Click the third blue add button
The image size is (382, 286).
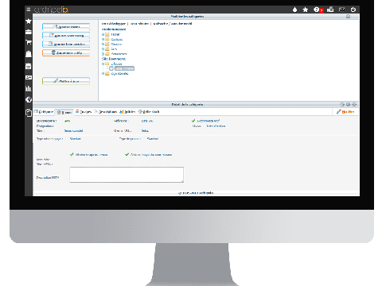(66, 44)
